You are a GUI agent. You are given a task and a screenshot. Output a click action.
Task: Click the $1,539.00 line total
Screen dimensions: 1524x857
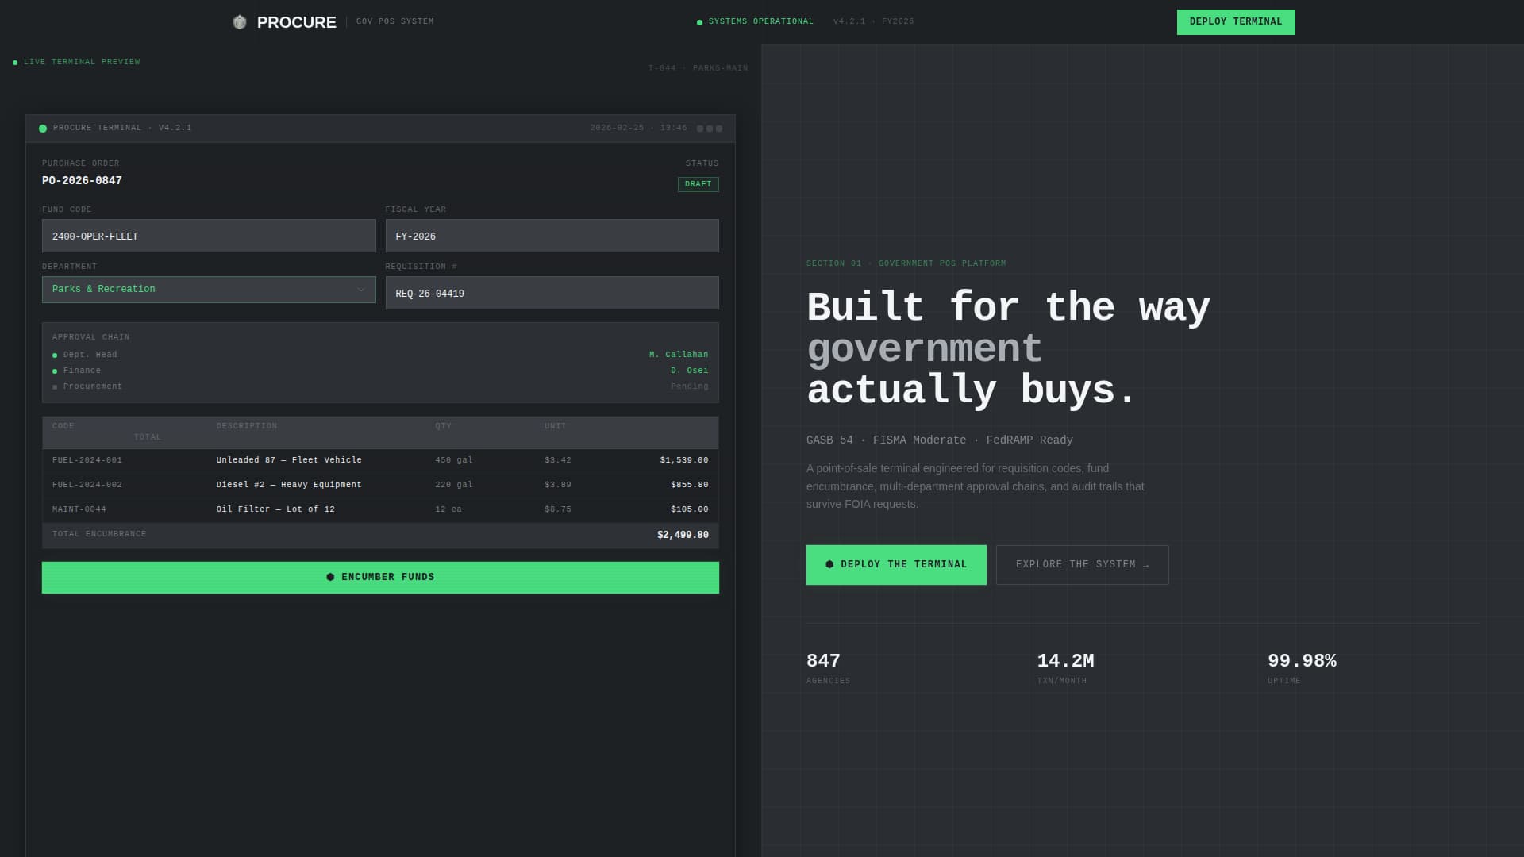(683, 460)
